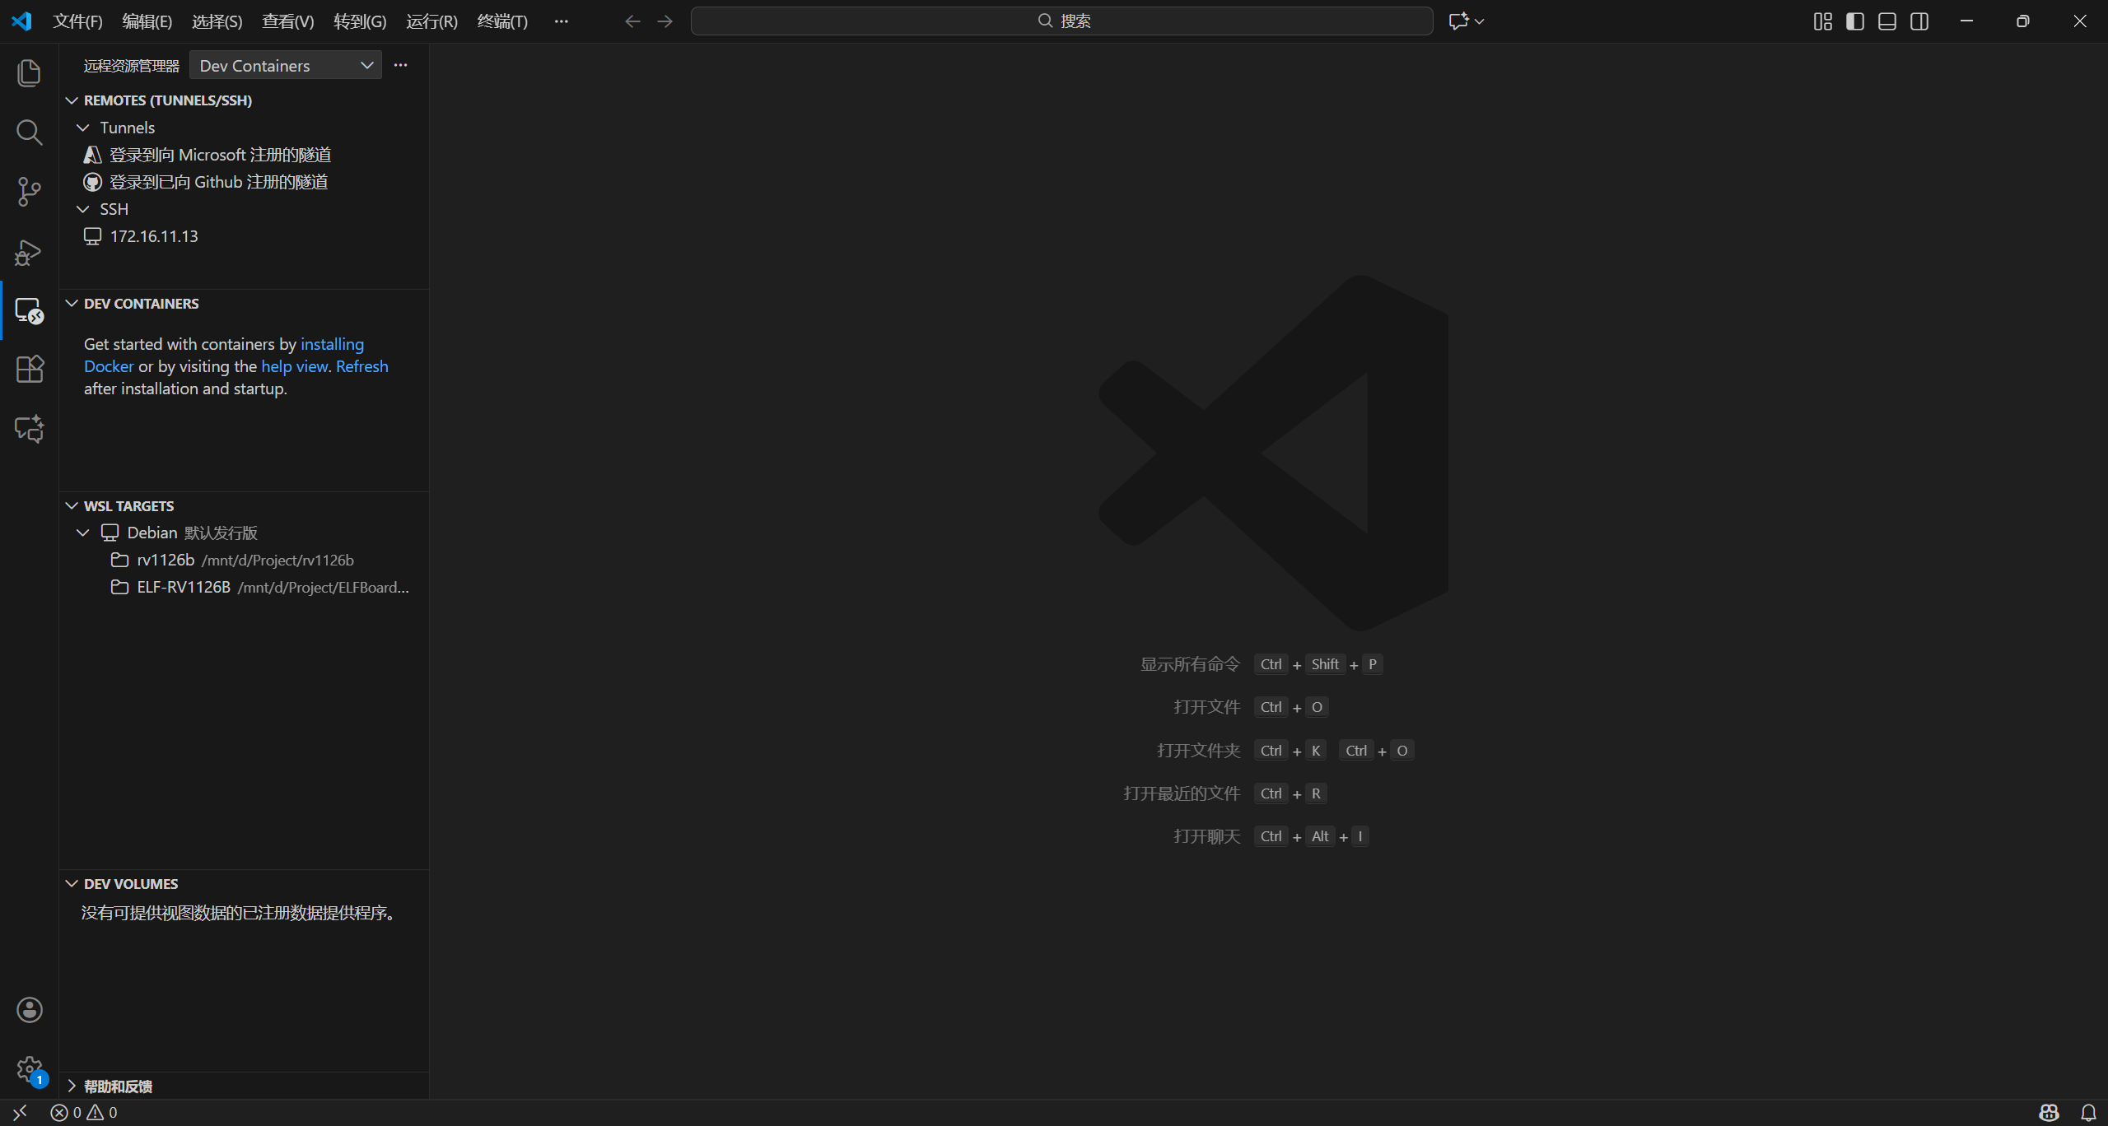Open the 文件(F) menu
The height and width of the screenshot is (1126, 2108).
click(x=77, y=21)
